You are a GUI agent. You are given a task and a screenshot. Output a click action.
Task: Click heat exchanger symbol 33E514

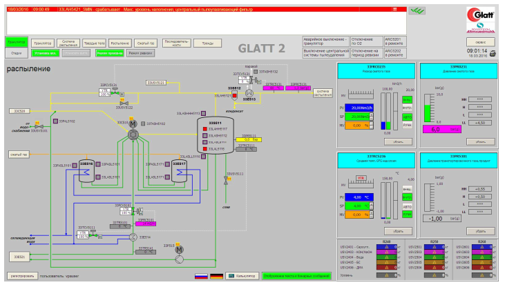pos(133,237)
